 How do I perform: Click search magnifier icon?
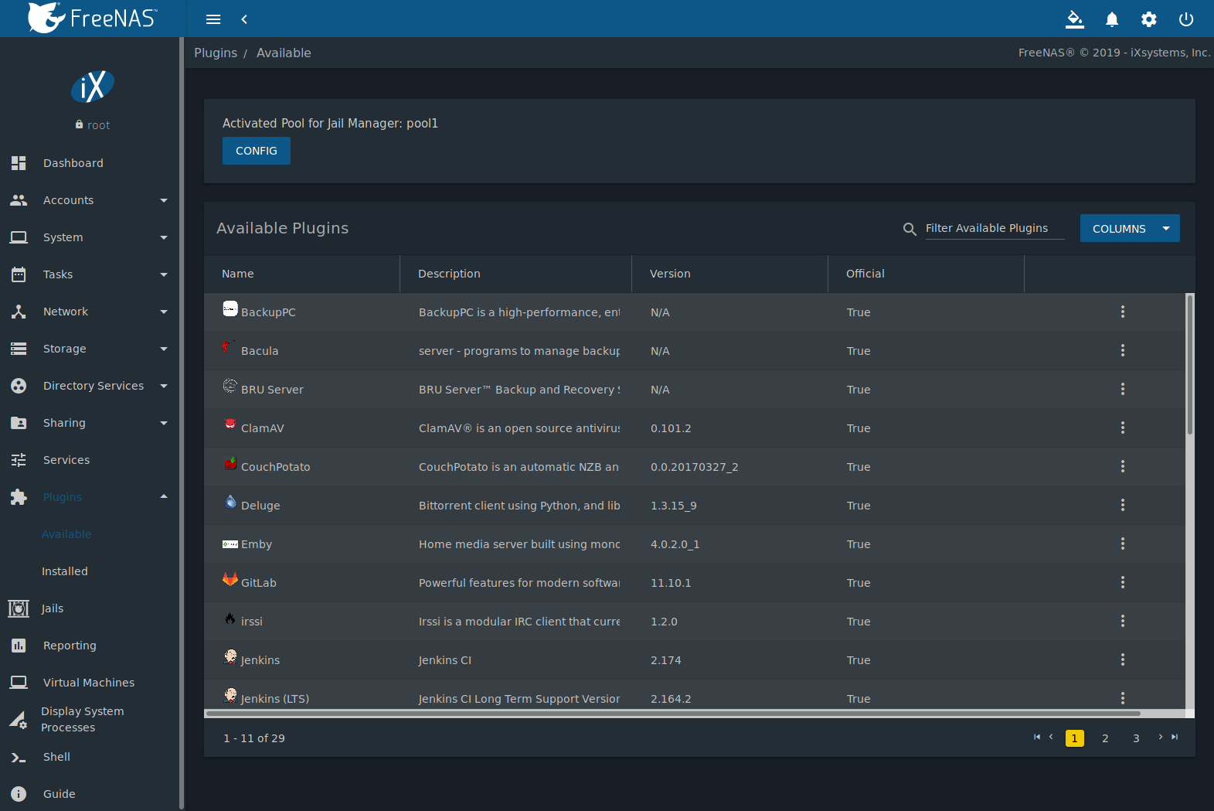[910, 229]
